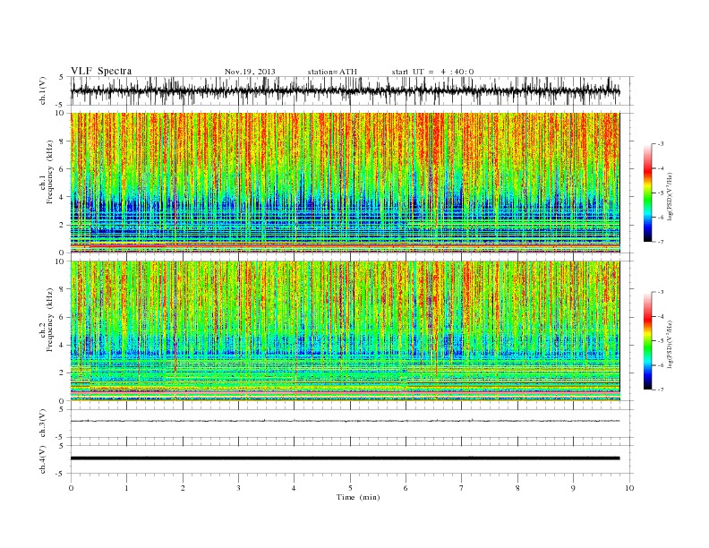Select the "start UT = 4 :40: 0" label
Image resolution: width=709 pixels, height=548 pixels.
432,72
